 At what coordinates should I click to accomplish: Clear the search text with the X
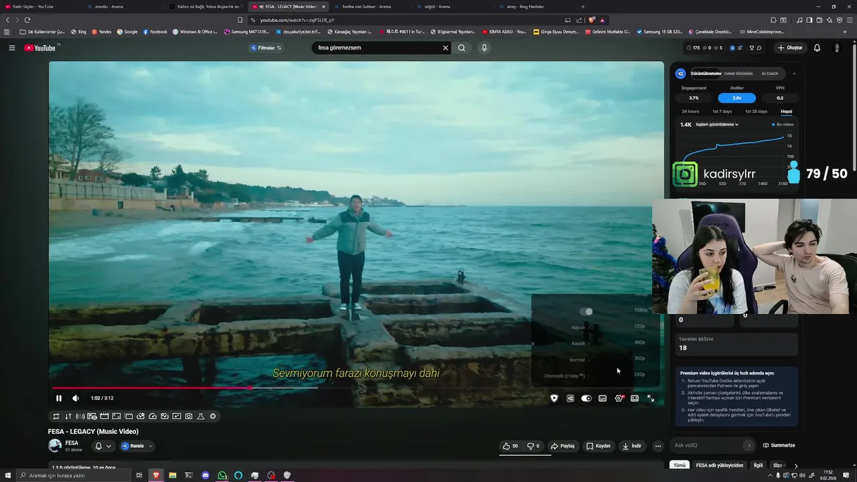445,48
